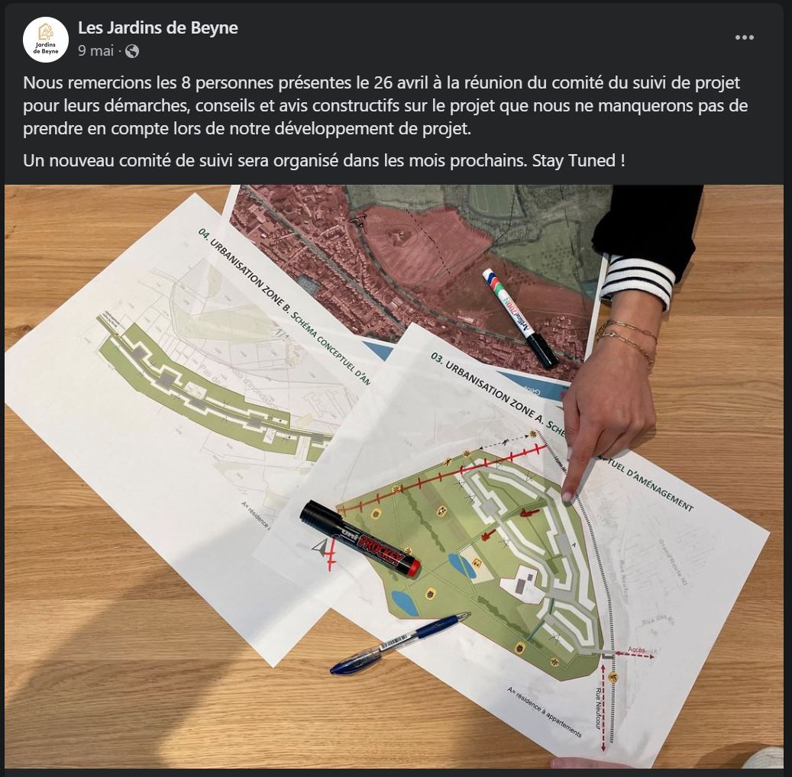Image resolution: width=792 pixels, height=777 pixels.
Task: Click the '04. Urbanisation Zone B' heading
Action: (x=284, y=307)
